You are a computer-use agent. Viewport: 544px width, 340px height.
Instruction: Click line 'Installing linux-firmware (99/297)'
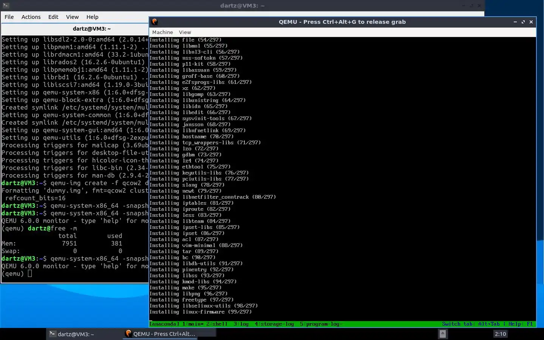(201, 312)
